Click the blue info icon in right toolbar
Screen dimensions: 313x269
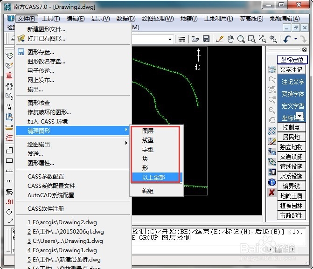coord(272,182)
